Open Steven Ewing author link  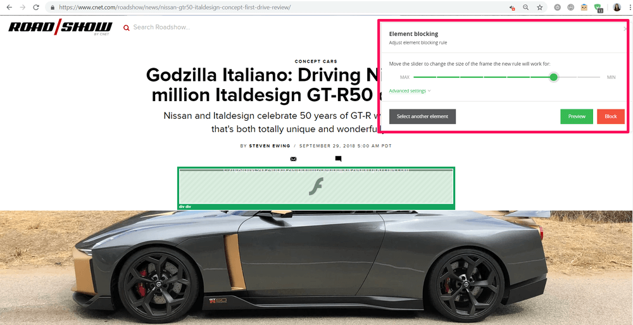(269, 146)
